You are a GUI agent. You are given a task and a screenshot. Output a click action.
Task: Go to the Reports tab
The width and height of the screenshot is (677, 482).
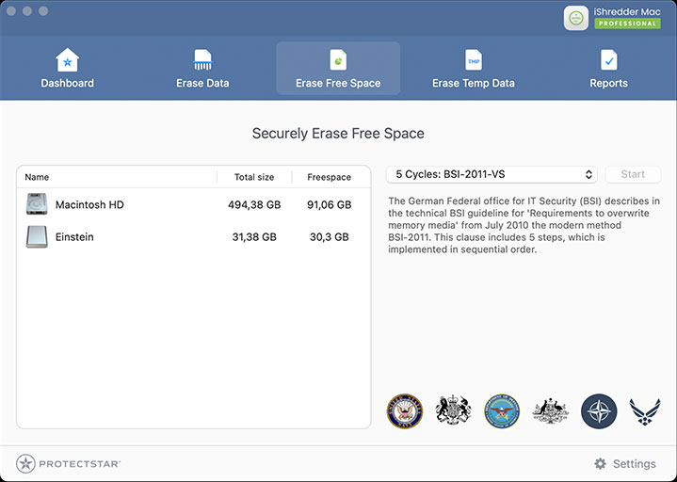608,69
